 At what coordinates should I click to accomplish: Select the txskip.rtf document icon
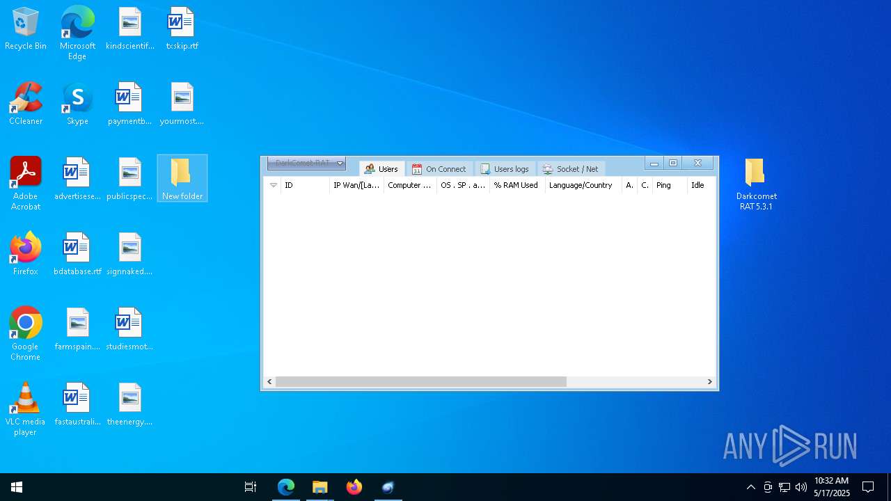pyautogui.click(x=182, y=29)
